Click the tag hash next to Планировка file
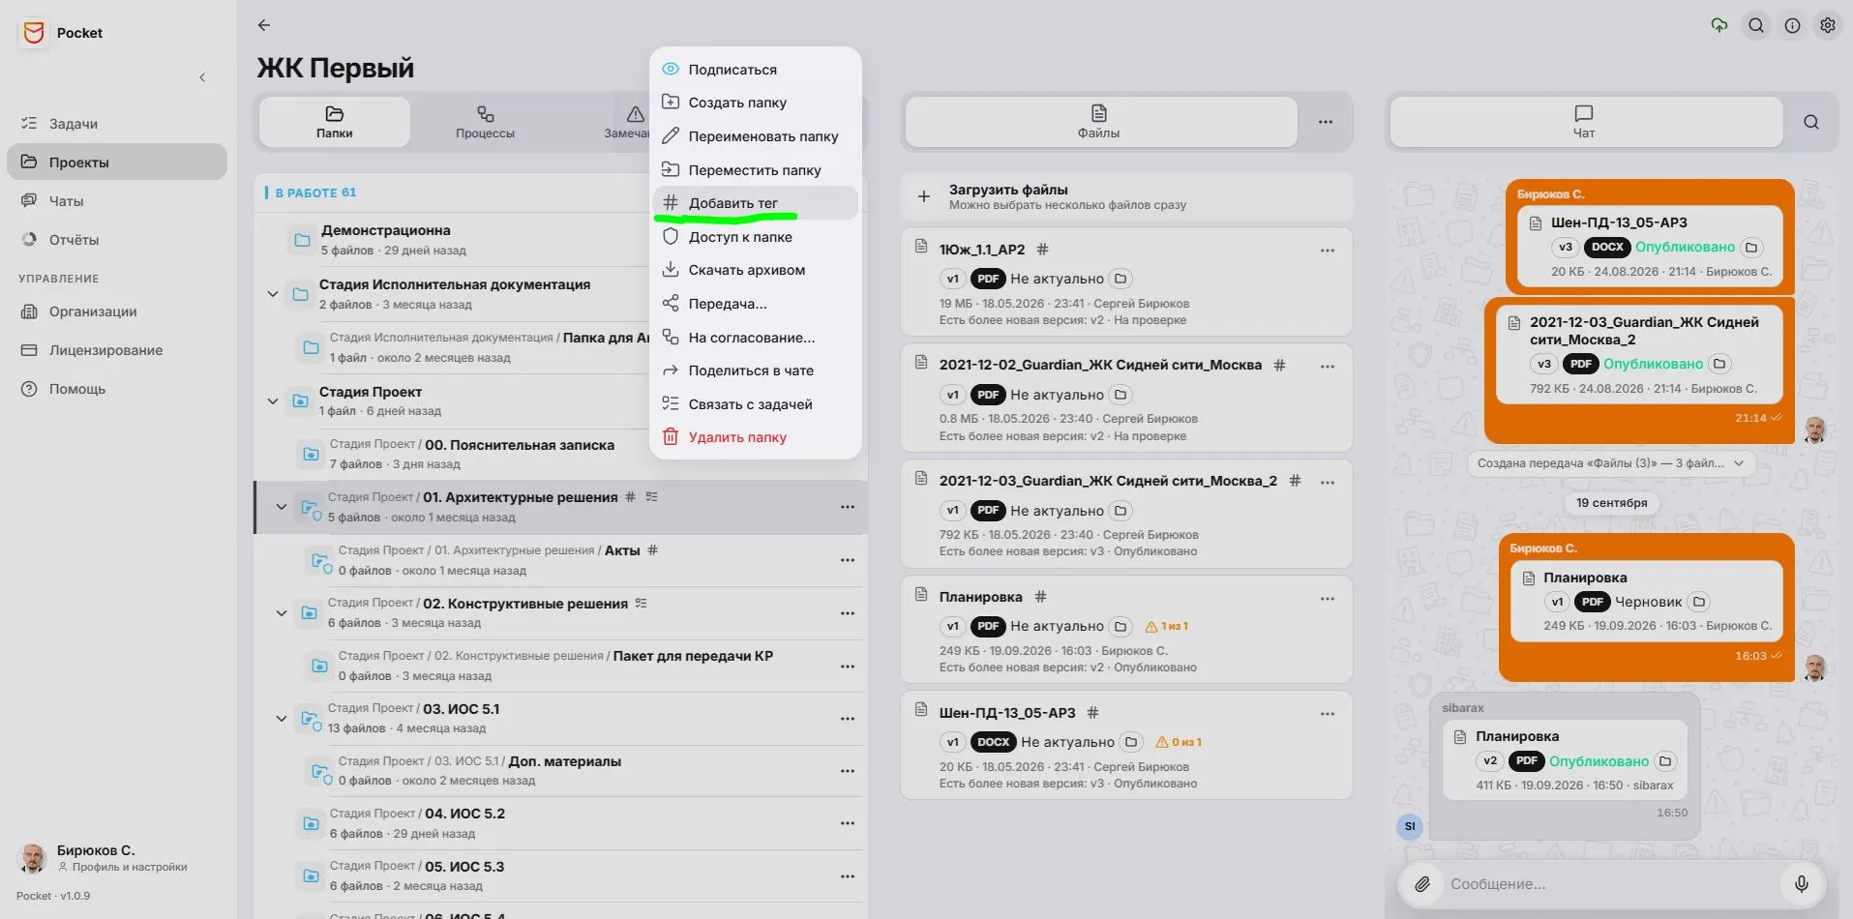 coord(1040,597)
